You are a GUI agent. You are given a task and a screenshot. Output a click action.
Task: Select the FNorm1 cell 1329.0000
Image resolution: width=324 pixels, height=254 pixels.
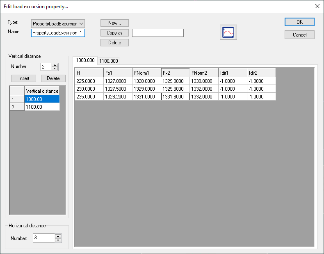pos(146,89)
